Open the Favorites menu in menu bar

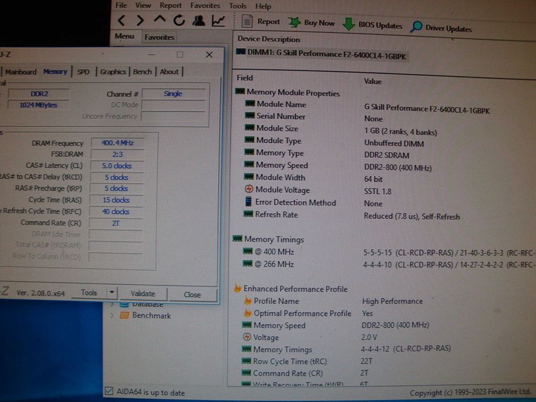205,6
